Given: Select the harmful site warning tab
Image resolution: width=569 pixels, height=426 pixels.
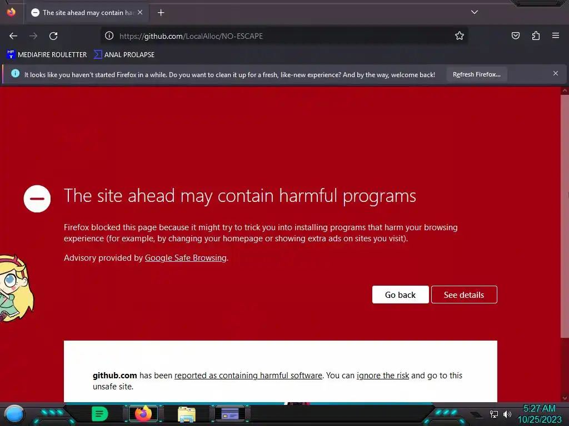Looking at the screenshot, I should (x=87, y=13).
